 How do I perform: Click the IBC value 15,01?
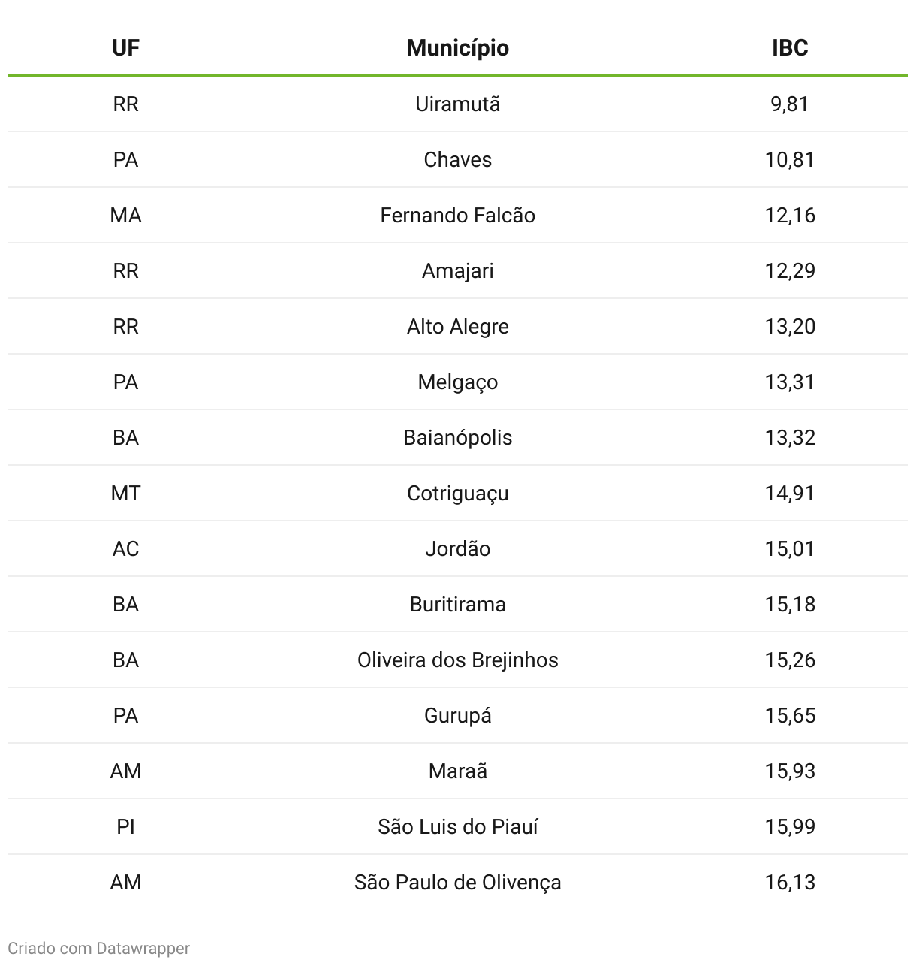tap(790, 548)
